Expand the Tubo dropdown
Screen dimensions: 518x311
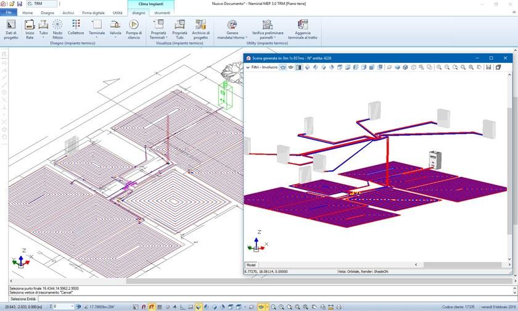point(43,37)
